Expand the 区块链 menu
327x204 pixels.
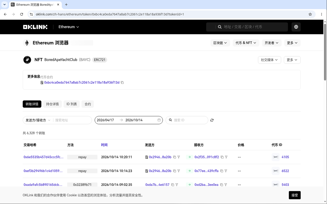[x=220, y=43]
